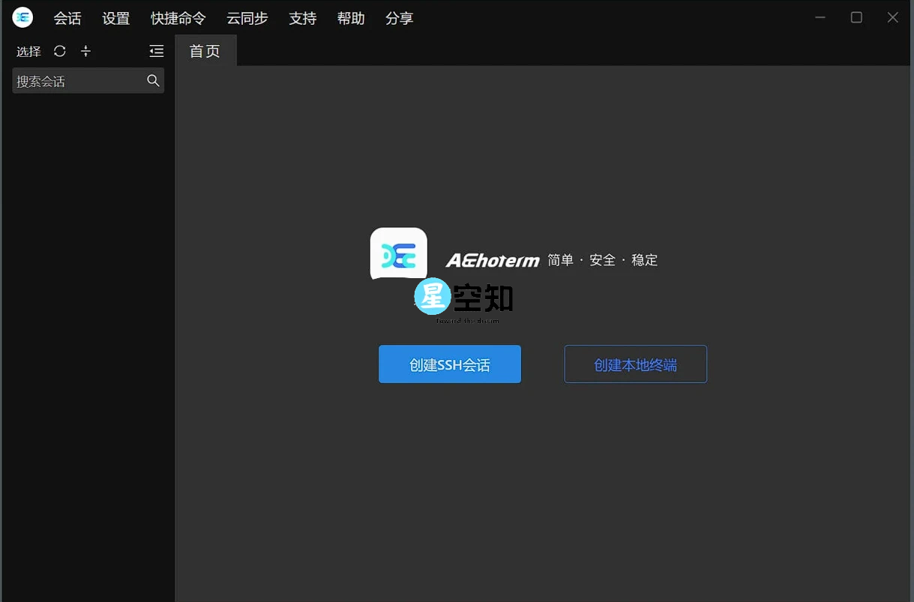Click the round blue avatar icon

433,296
